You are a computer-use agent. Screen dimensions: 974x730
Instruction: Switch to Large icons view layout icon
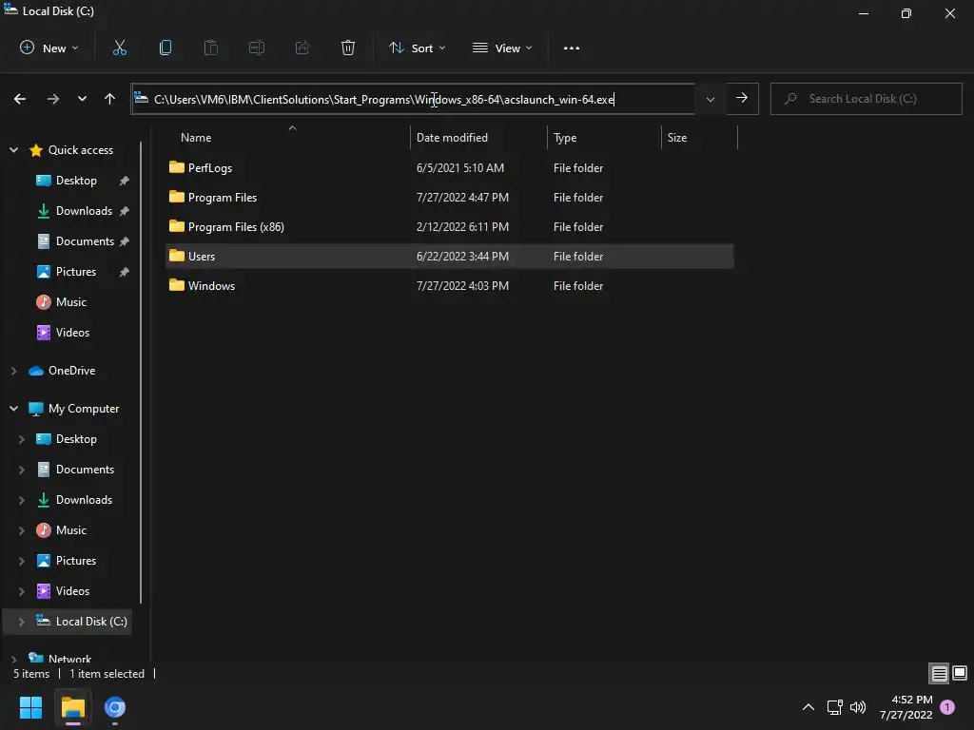[960, 673]
